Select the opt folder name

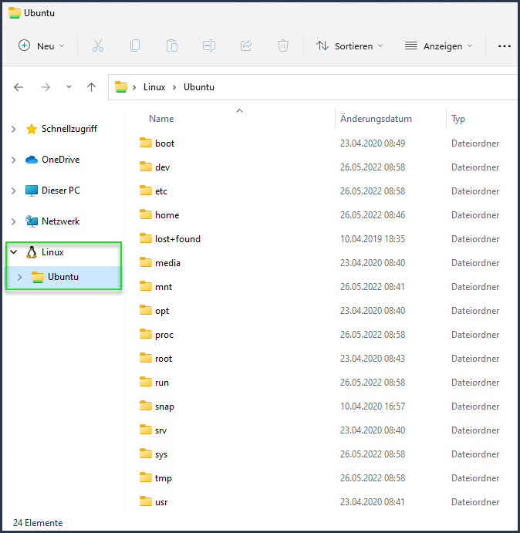(x=162, y=311)
